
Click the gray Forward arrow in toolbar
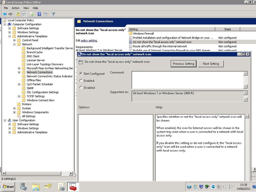click(x=10, y=14)
